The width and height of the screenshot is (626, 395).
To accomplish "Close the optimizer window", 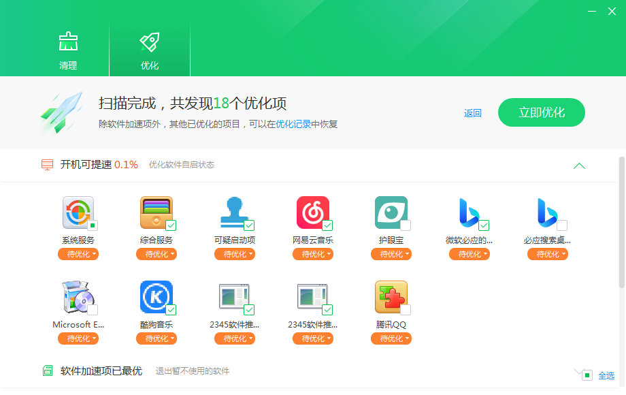I will click(612, 11).
